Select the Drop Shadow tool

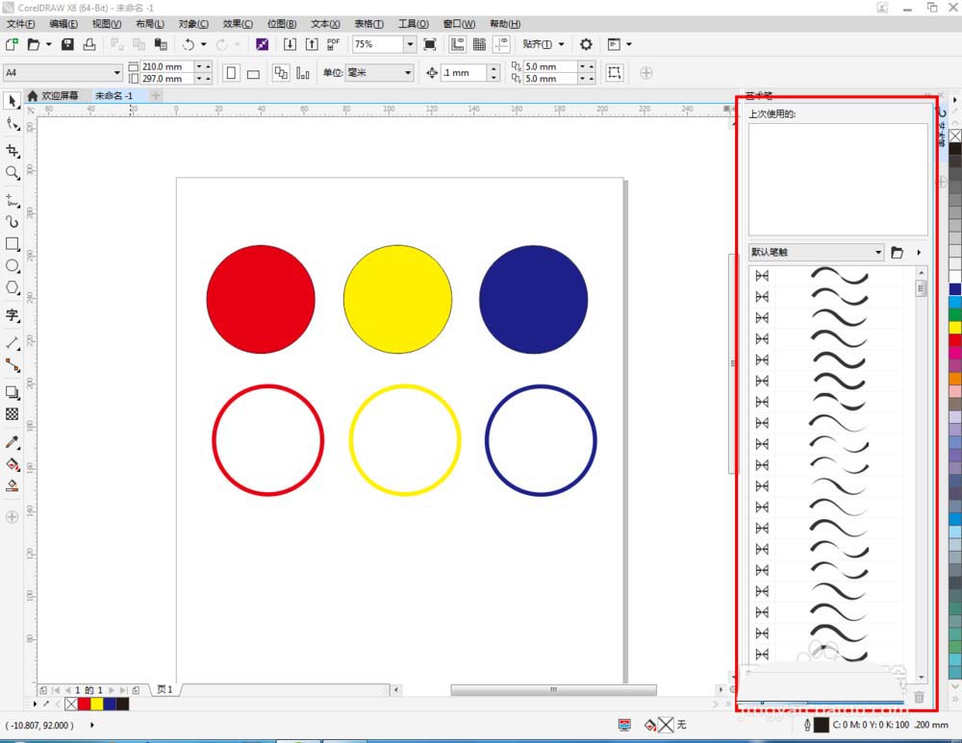click(x=13, y=392)
